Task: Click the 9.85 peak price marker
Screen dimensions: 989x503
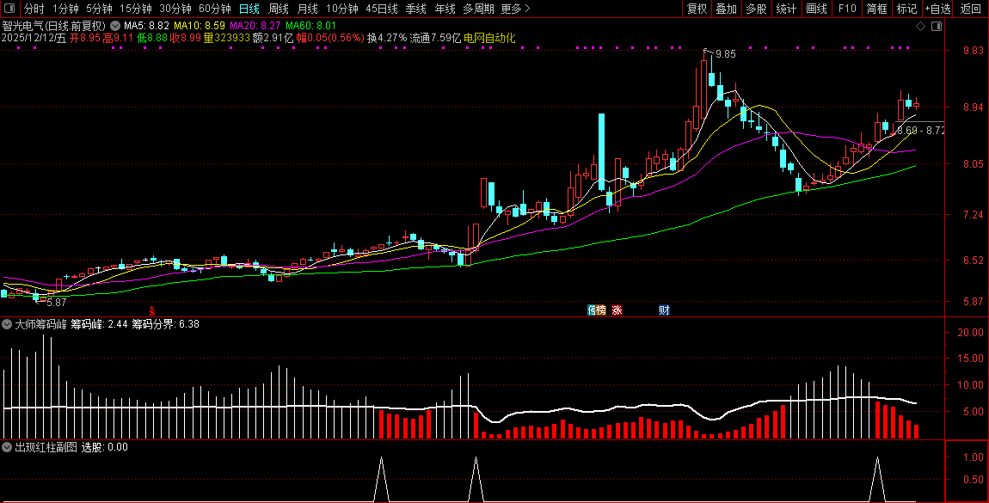Action: click(x=725, y=54)
